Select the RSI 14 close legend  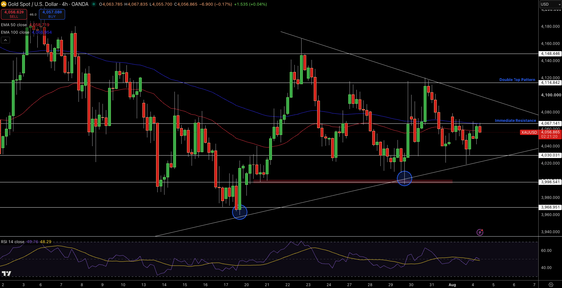click(12, 242)
